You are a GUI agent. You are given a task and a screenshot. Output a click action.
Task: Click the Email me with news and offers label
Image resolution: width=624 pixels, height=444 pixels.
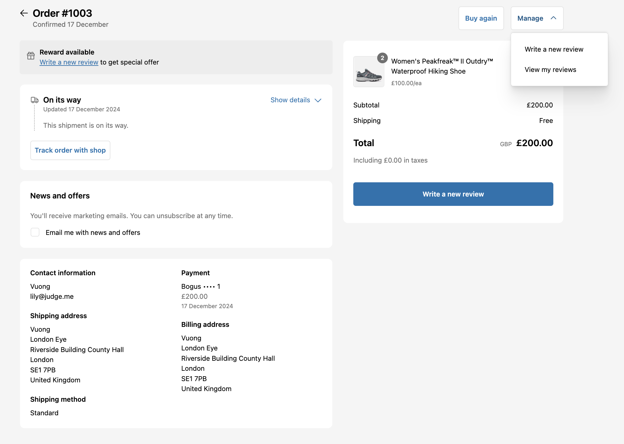[x=93, y=233]
